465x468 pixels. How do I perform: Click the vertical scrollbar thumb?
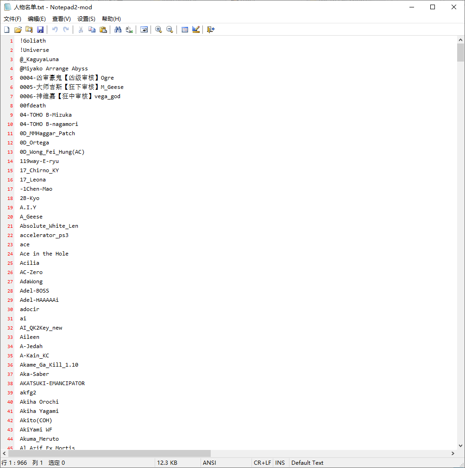coord(460,52)
